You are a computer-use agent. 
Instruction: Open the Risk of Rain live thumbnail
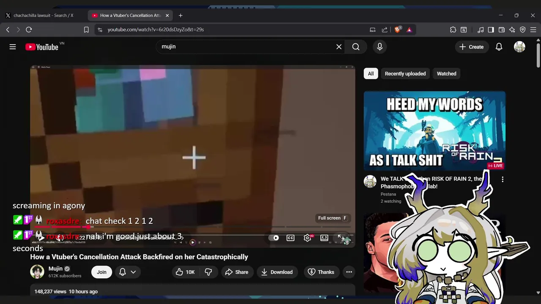coord(434,131)
